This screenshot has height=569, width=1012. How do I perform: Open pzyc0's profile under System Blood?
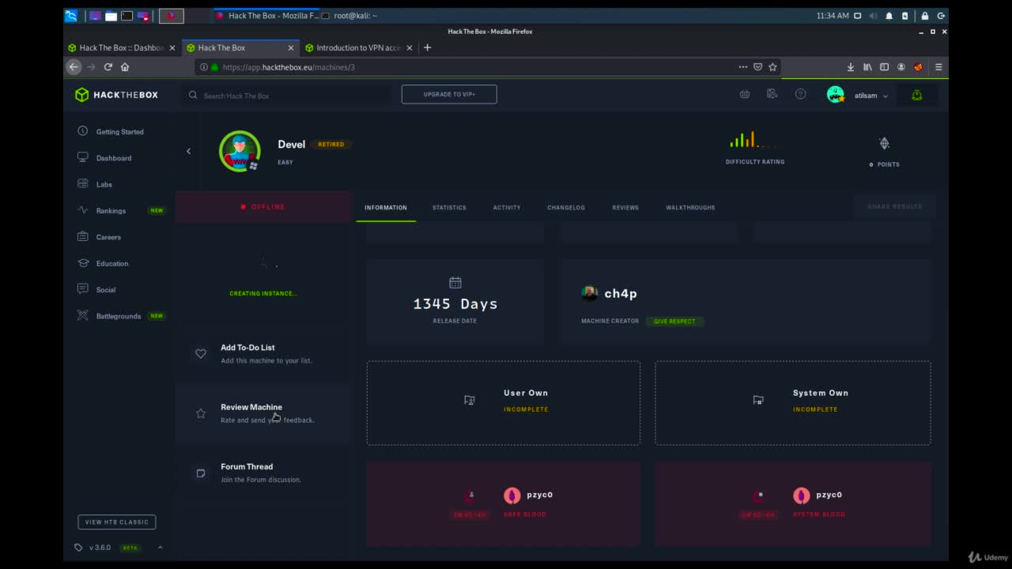click(818, 495)
